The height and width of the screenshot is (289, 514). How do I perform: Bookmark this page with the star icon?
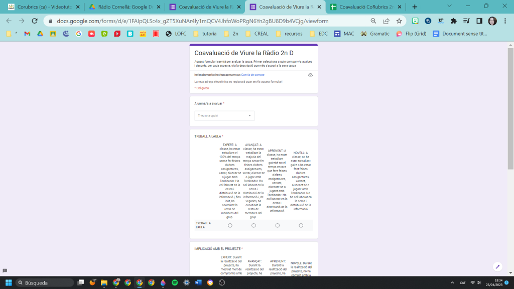pyautogui.click(x=399, y=21)
